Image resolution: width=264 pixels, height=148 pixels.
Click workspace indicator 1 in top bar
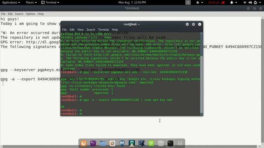[188, 2]
